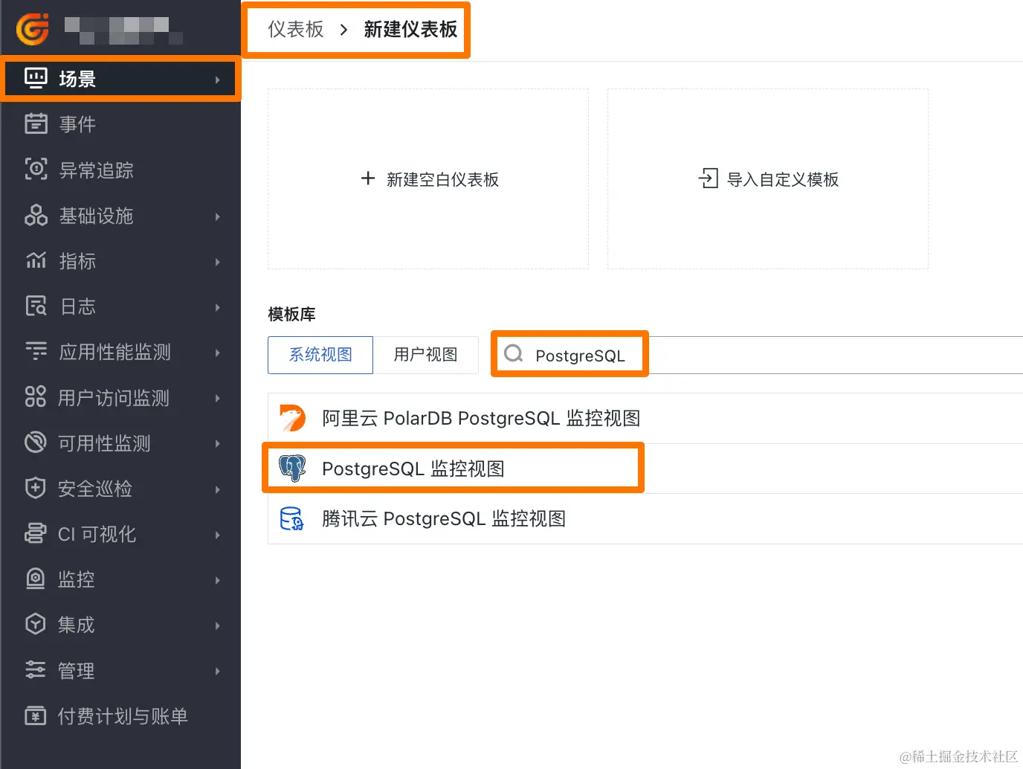Create a blank dashboard via 新建空白仪表板
The image size is (1023, 769).
(428, 179)
